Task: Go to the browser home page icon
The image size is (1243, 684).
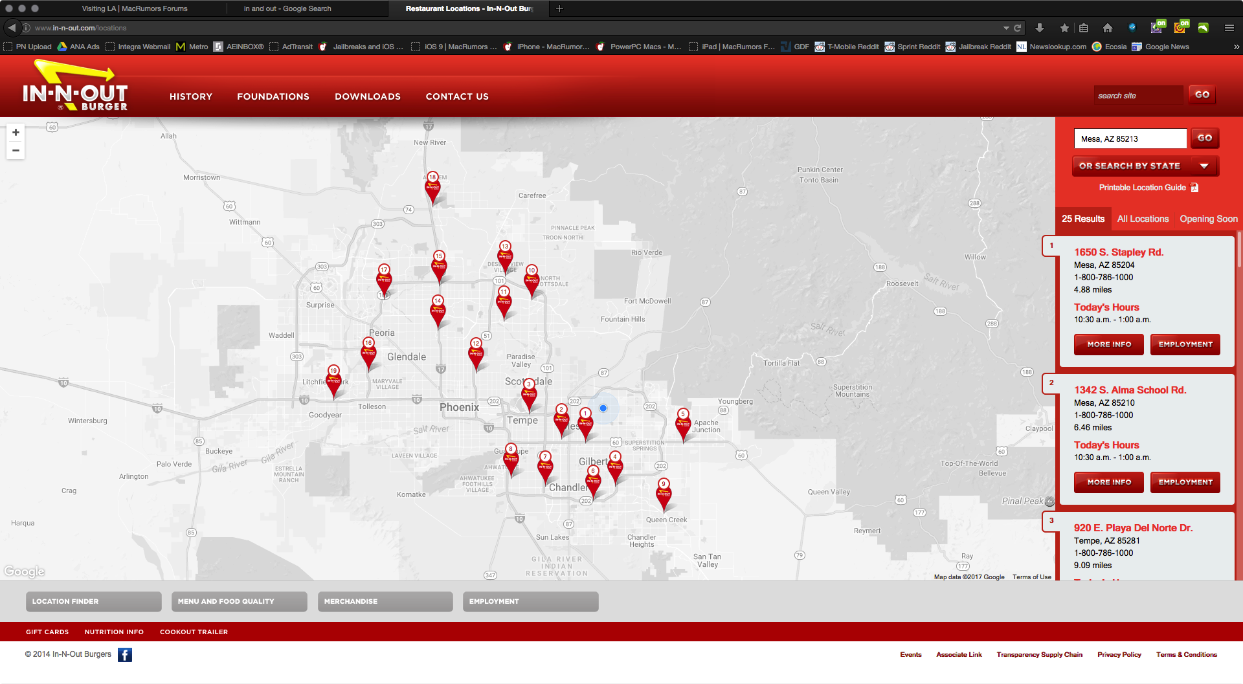Action: 1108,28
